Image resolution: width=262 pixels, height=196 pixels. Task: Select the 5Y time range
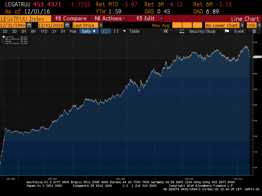click(63, 31)
